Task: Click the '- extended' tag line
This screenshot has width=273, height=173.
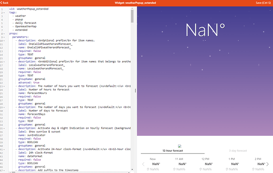Action: coord(20,30)
